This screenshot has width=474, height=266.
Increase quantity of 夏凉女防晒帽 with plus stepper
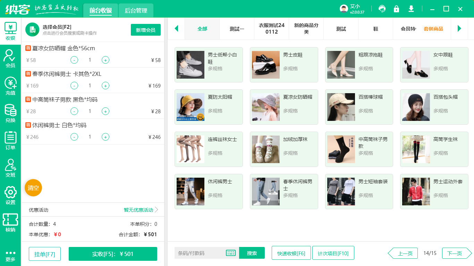coord(105,60)
